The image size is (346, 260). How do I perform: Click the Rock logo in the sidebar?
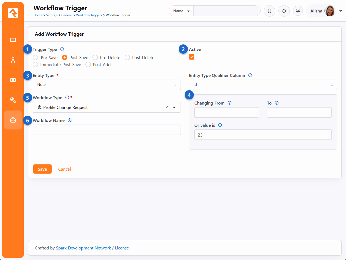(x=13, y=13)
